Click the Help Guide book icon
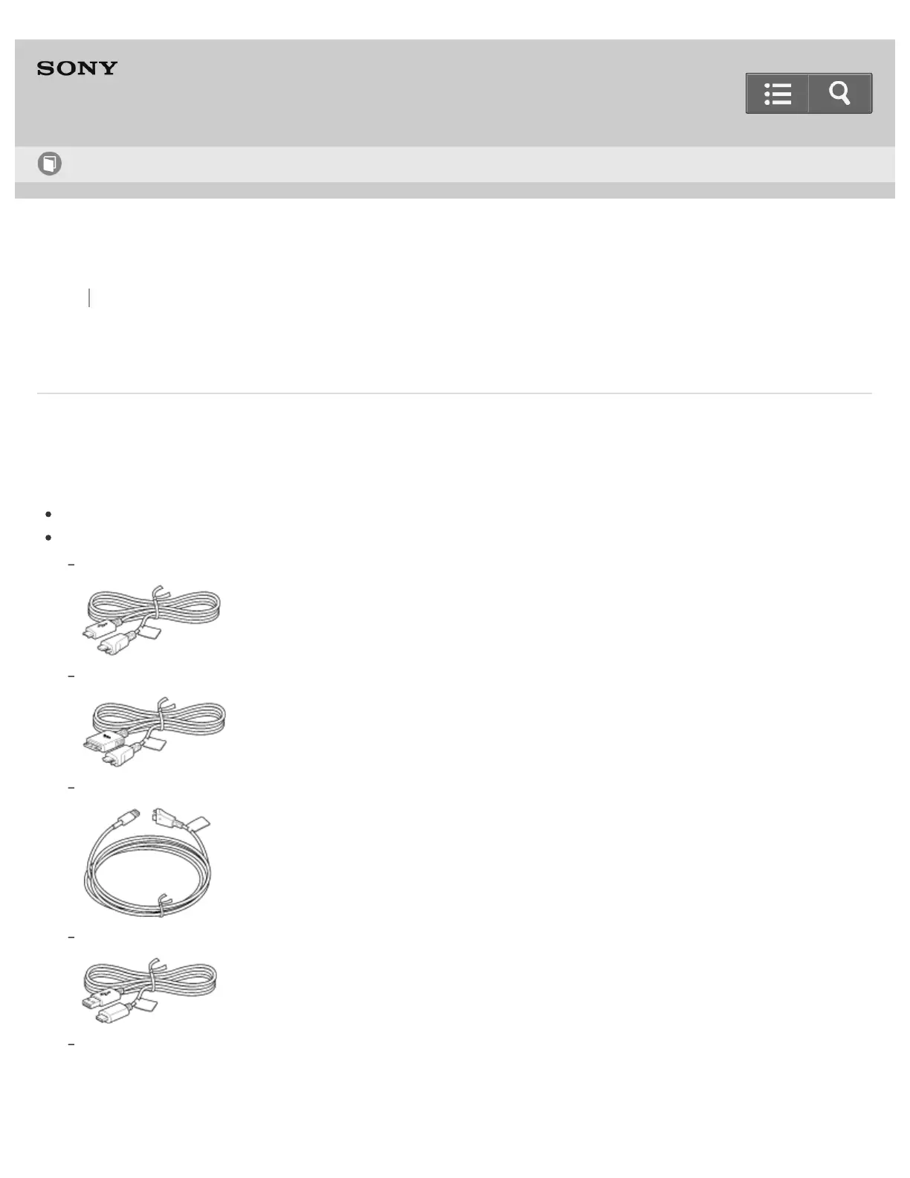This screenshot has height=1178, width=910. tap(50, 164)
